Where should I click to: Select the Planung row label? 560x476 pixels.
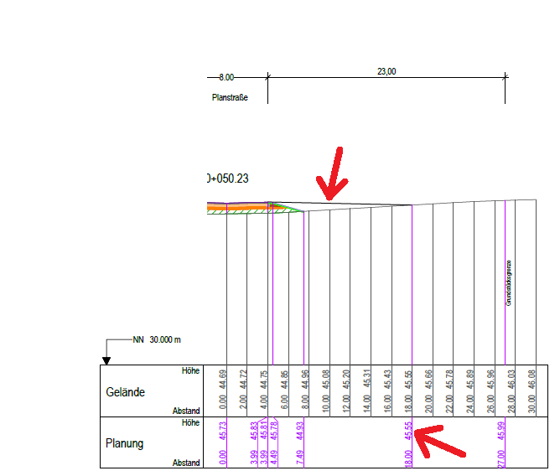(x=126, y=443)
